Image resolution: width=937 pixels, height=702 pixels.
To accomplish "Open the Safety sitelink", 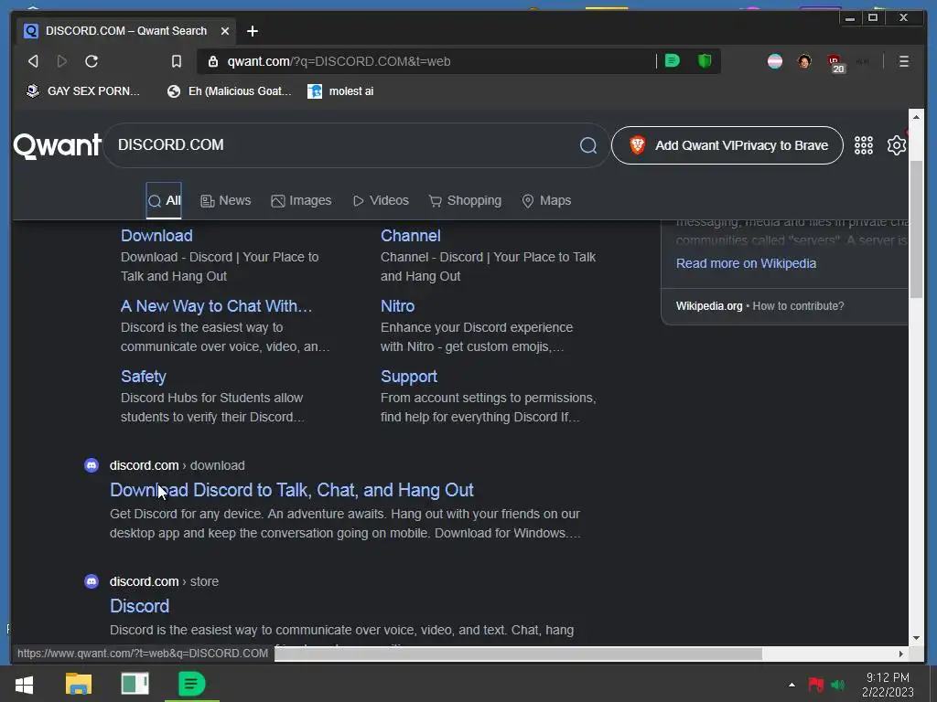I will pos(144,377).
